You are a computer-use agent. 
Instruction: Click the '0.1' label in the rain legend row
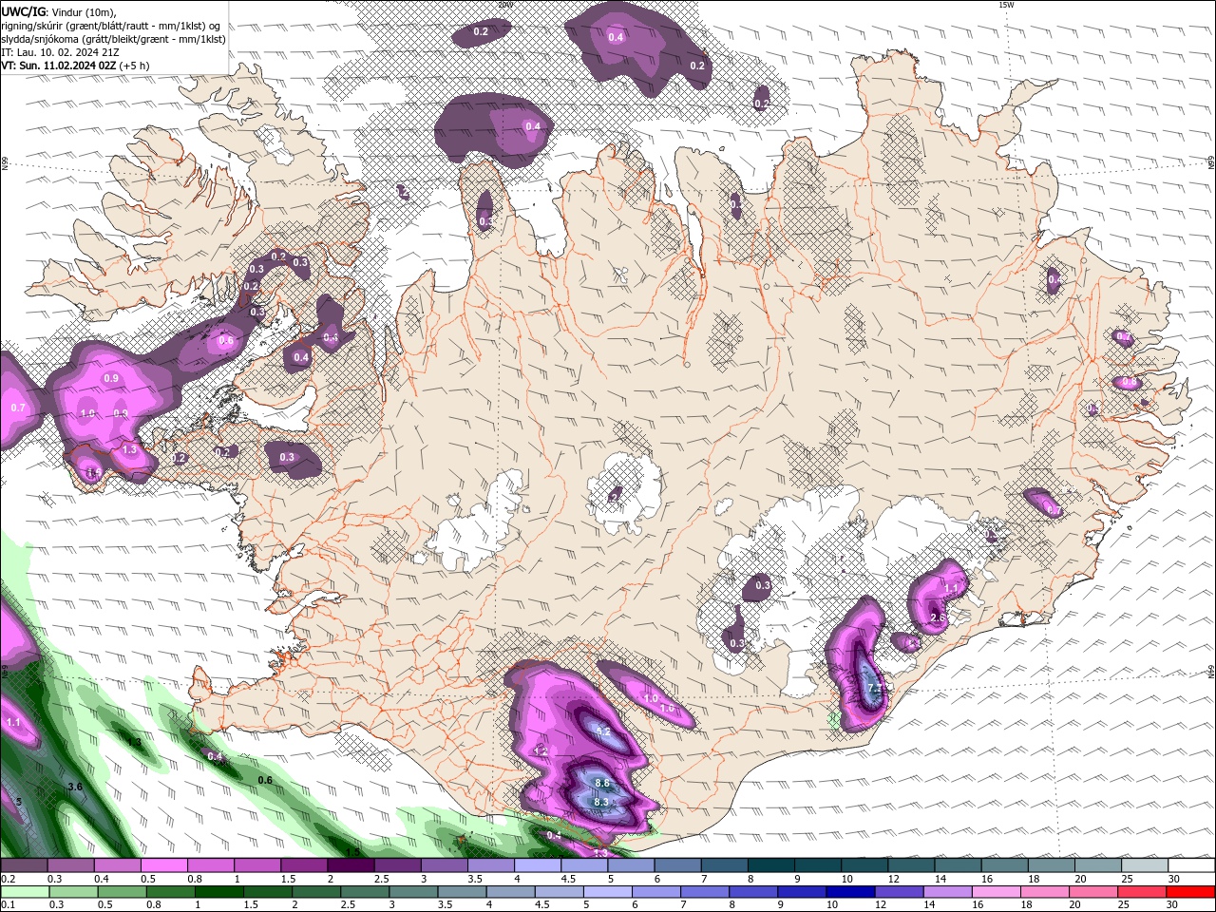tap(8, 905)
